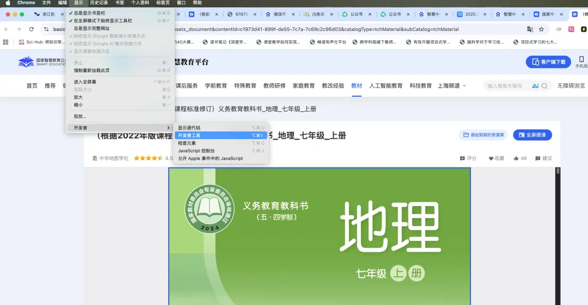588x305 pixels.
Task: Open the Sci-Hub bookmark
Action: pos(41,42)
